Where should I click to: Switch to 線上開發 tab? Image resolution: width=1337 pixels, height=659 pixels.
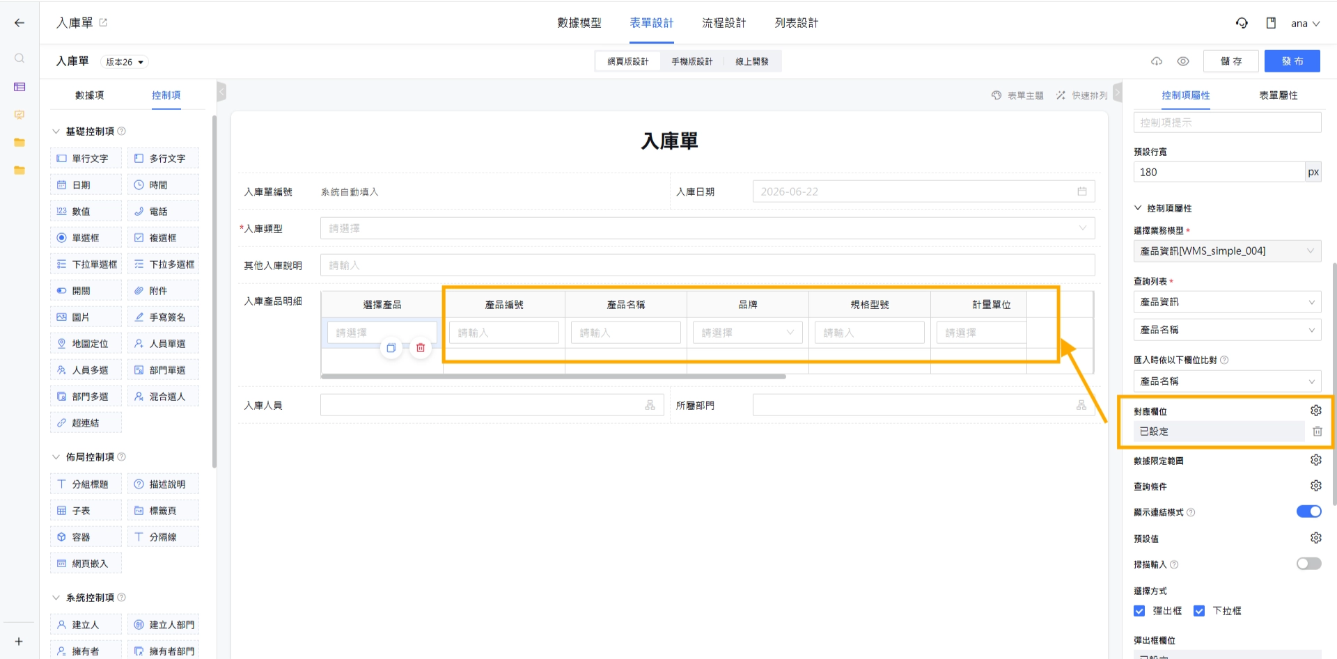coord(752,61)
